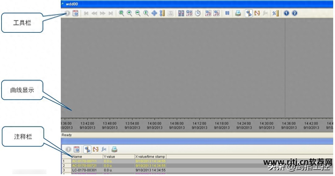Open the select time range clock icon

click(198, 13)
